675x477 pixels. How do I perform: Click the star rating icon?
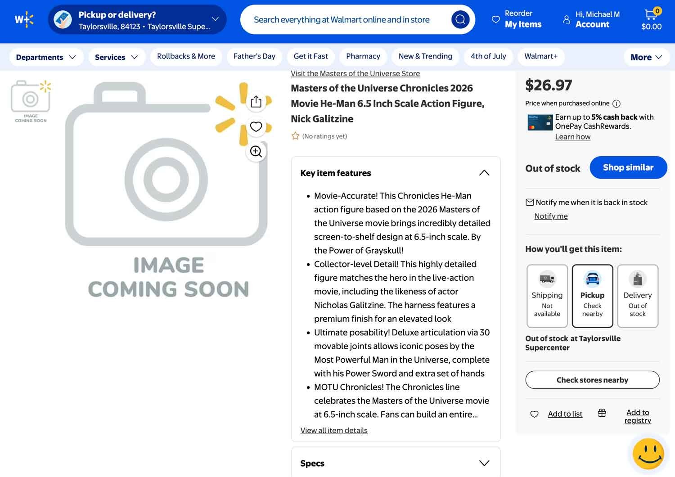tap(295, 136)
